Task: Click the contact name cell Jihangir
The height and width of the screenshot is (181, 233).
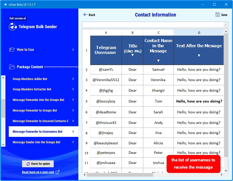Action: (x=159, y=90)
